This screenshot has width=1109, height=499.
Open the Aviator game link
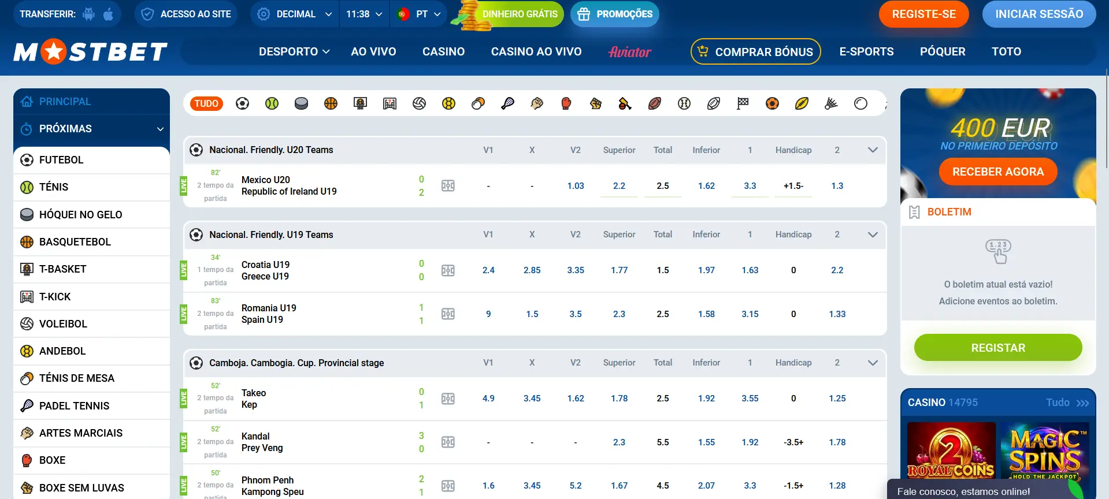pyautogui.click(x=630, y=52)
